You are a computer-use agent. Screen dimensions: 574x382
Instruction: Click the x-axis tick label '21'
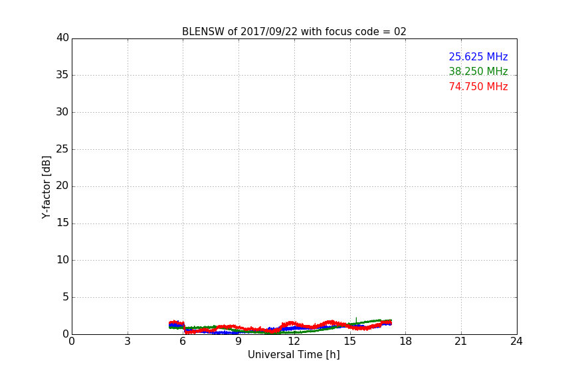pyautogui.click(x=461, y=342)
